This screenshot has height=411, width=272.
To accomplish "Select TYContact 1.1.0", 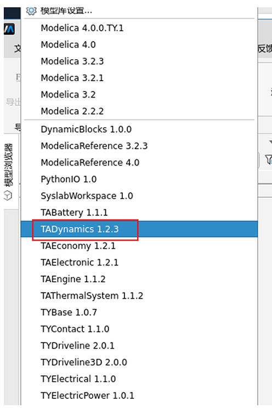I will [139, 329].
